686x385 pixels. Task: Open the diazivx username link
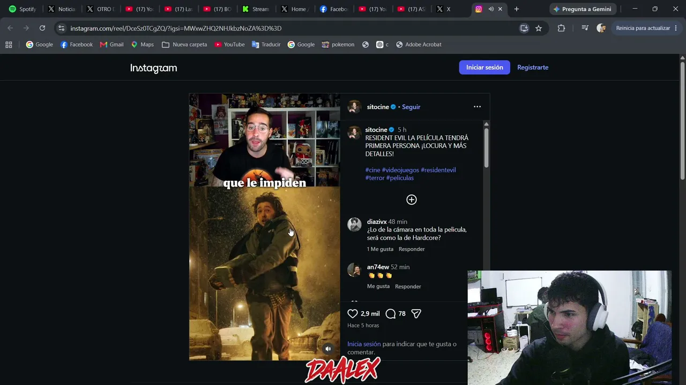377,222
